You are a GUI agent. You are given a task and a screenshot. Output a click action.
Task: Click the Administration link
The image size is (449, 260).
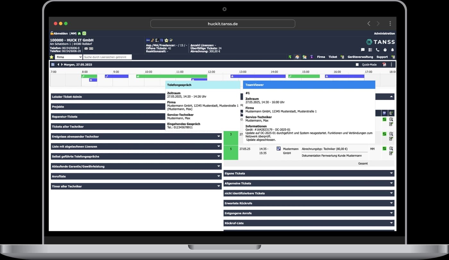point(384,34)
